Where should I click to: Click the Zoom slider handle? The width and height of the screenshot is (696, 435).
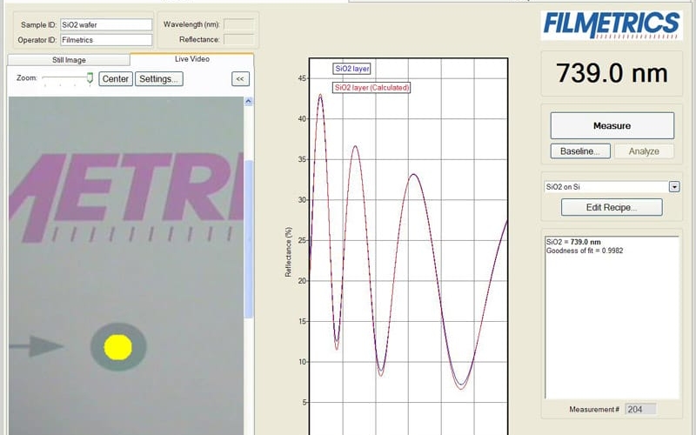tap(90, 78)
